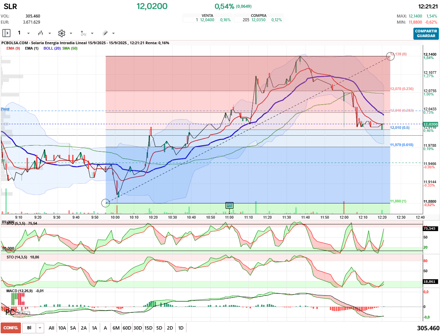Screen dimensions: 444x335
Task: Select the 60D time range
Action: click(x=127, y=328)
